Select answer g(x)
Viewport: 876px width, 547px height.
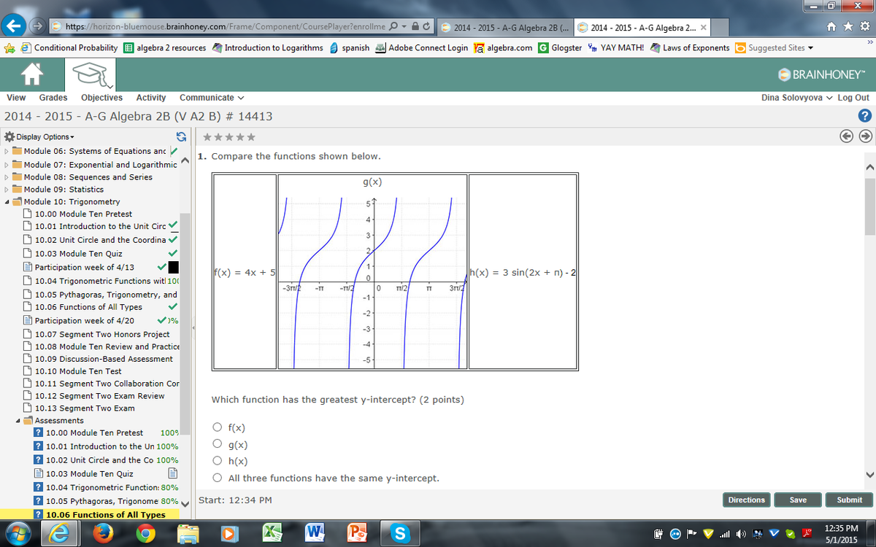pos(218,444)
